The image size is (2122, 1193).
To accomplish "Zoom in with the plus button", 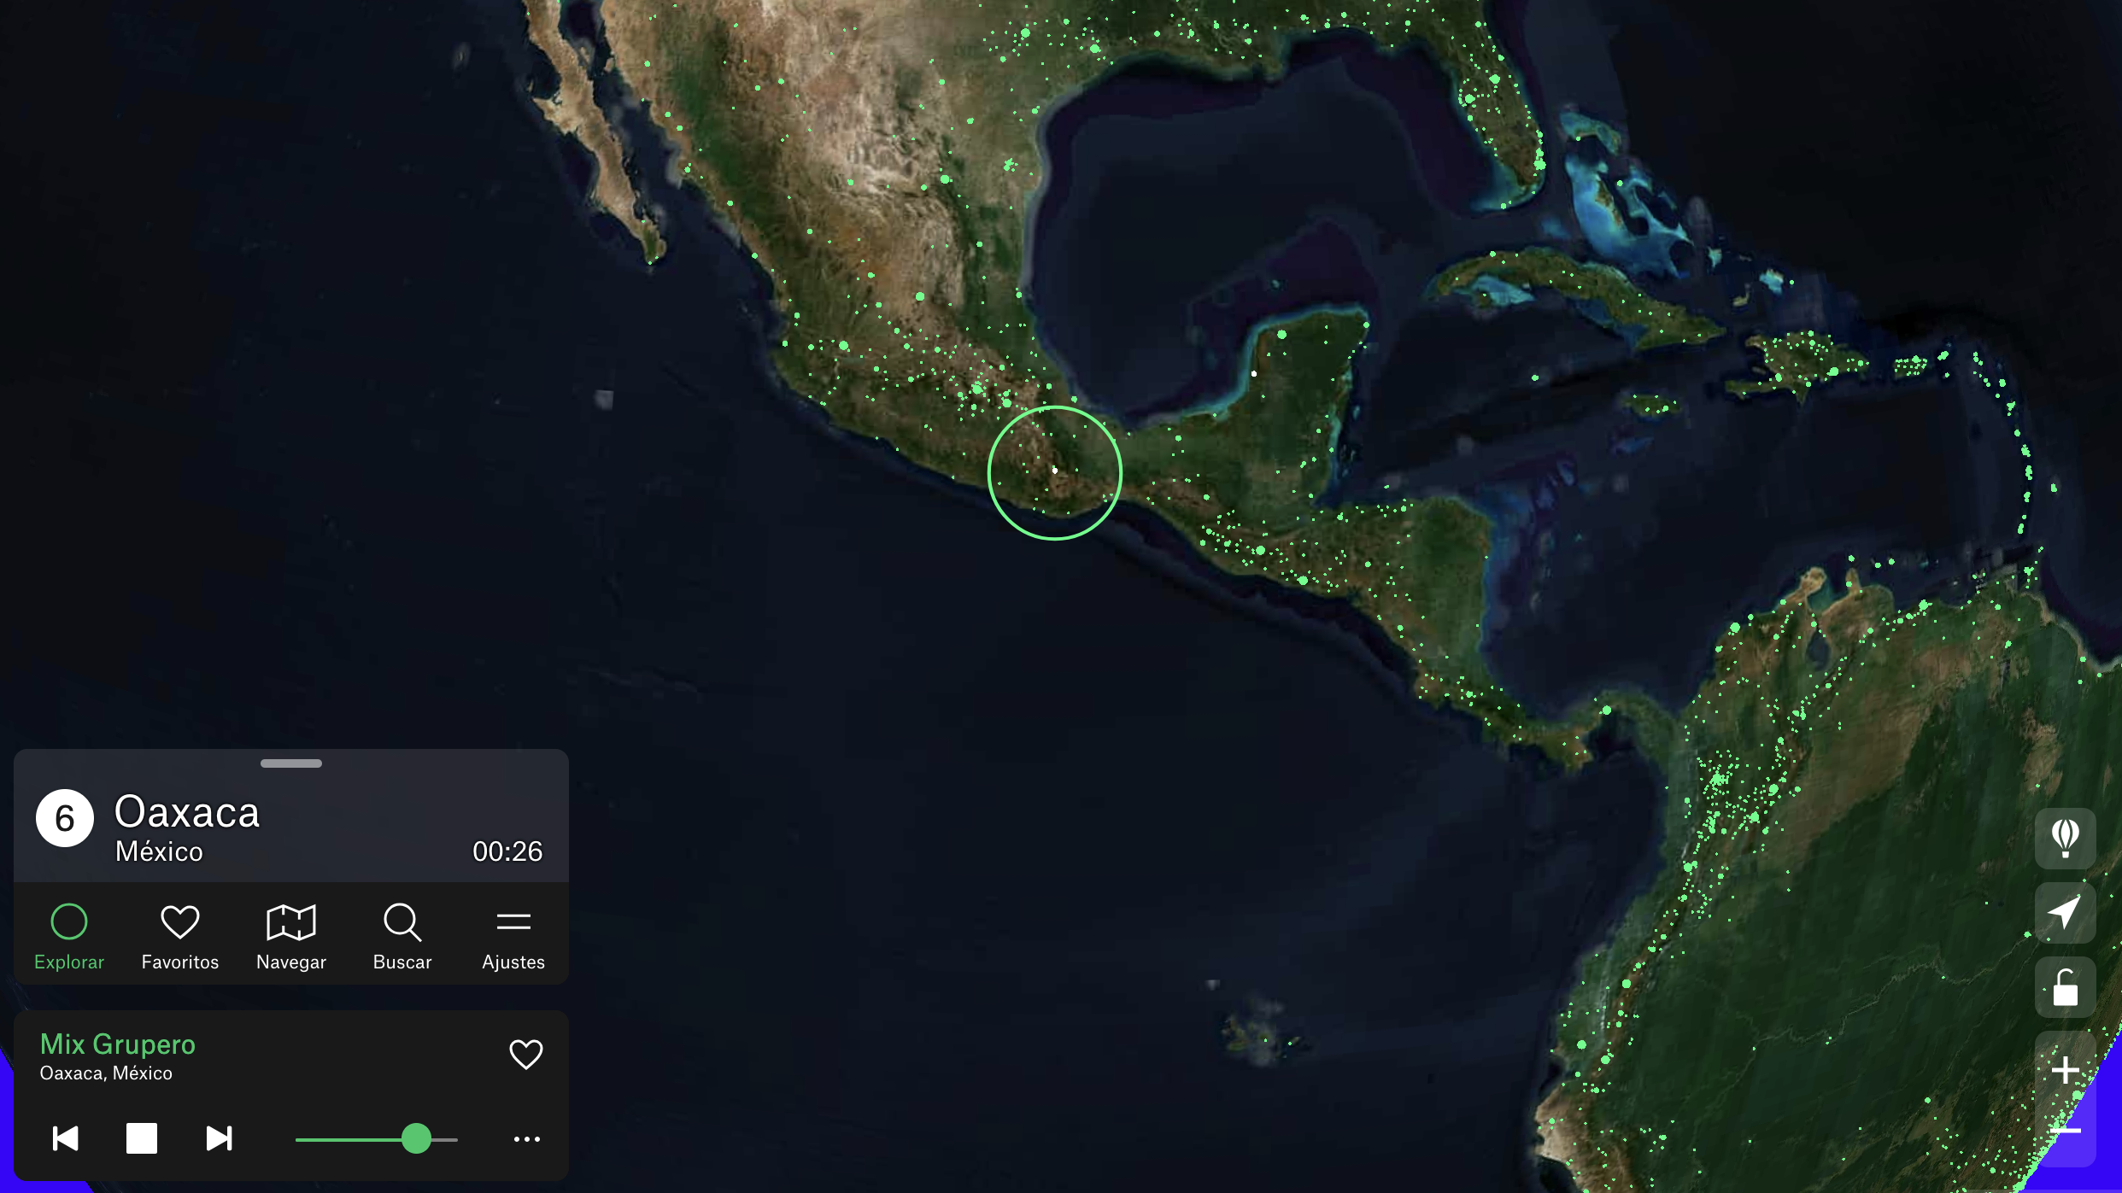I will coord(2065,1070).
